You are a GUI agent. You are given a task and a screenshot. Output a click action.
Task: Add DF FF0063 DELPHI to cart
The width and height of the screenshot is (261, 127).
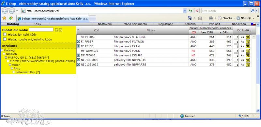(248, 55)
